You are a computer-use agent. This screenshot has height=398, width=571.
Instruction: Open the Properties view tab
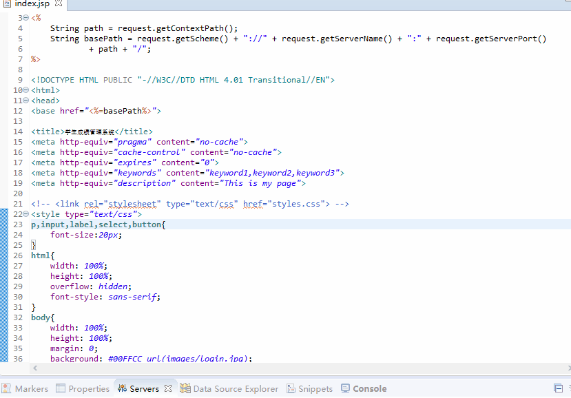click(x=83, y=388)
